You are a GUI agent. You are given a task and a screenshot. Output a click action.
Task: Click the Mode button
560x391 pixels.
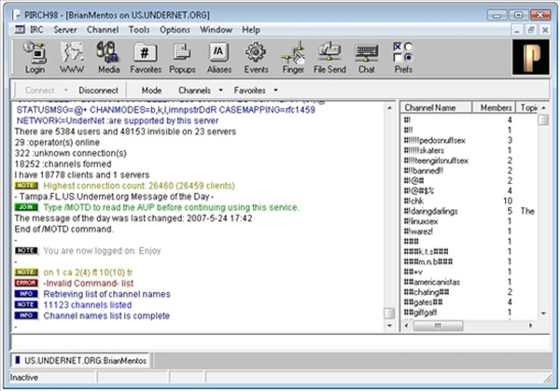point(151,91)
